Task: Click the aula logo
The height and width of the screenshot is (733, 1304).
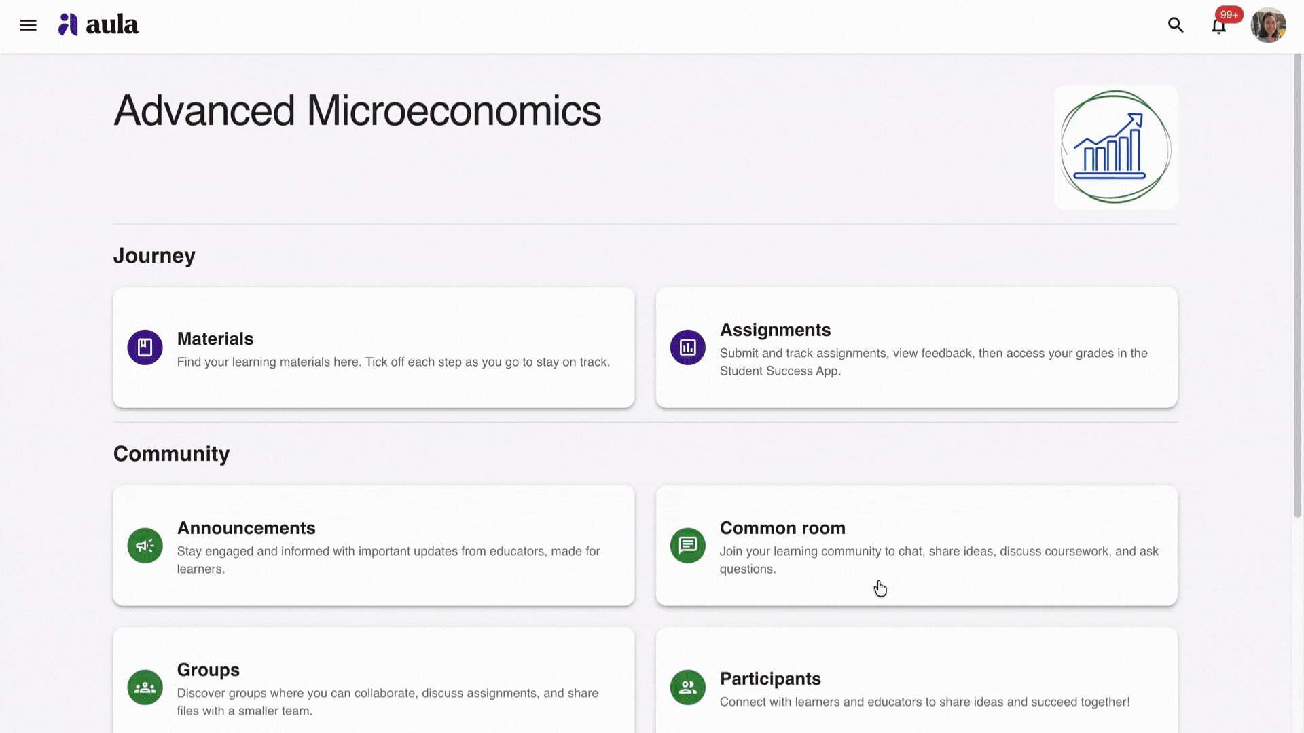Action: coord(98,25)
